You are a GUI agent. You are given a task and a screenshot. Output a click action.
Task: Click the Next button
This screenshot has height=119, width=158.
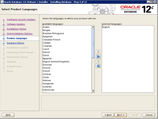click(121, 115)
